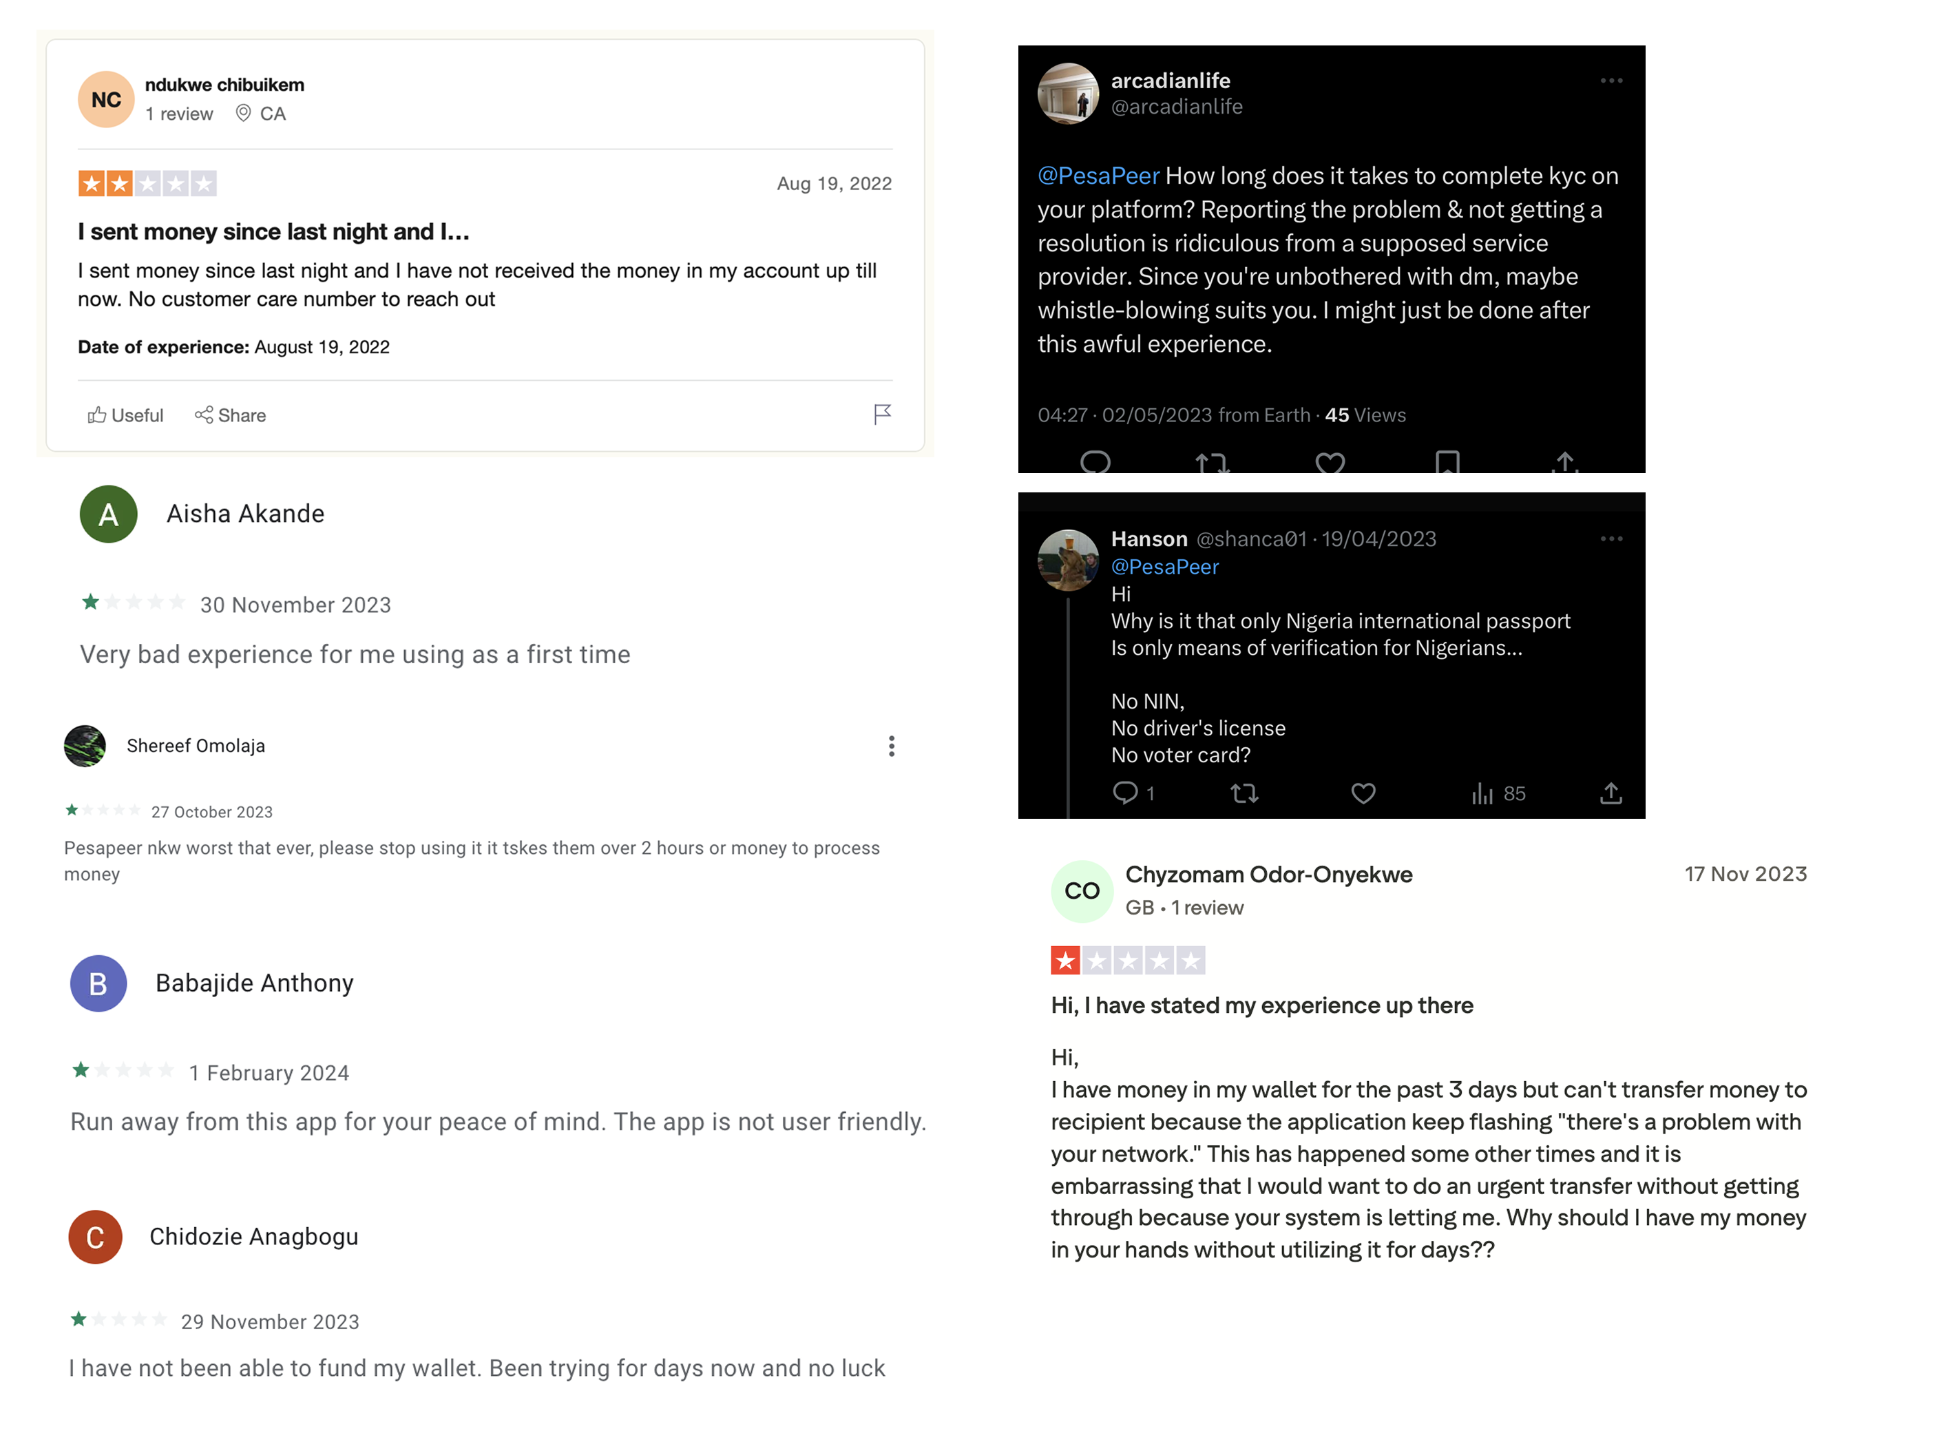Flag ndukwe chibuikem's review

882,414
